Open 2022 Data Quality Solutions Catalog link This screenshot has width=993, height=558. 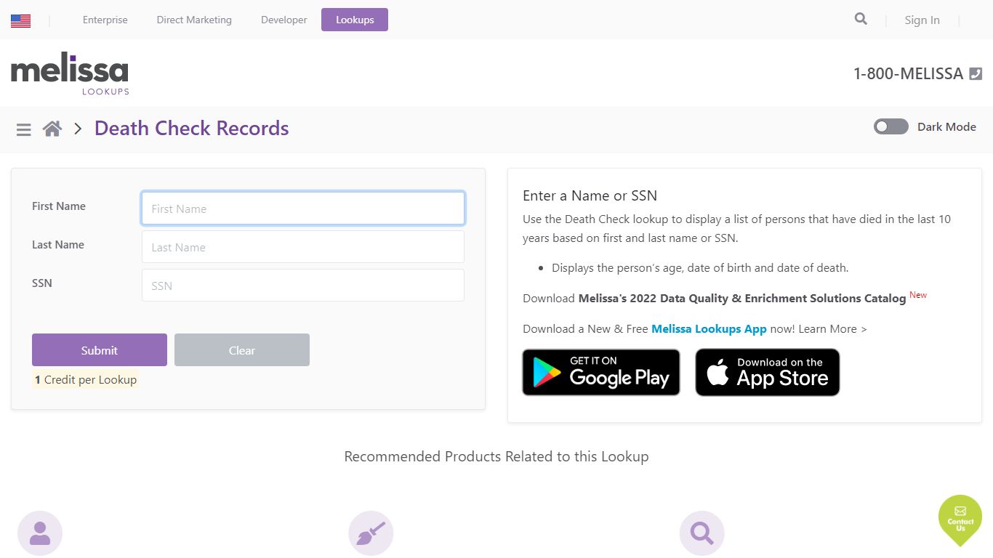(742, 298)
